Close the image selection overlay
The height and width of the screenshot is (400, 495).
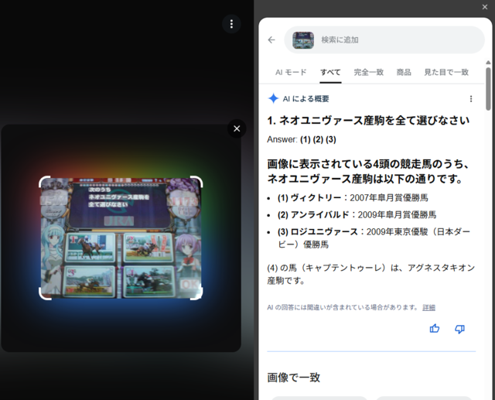(x=237, y=128)
